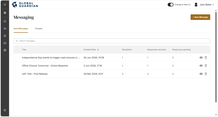
Task: Delete the Independence Day events message
Action: (x=206, y=58)
